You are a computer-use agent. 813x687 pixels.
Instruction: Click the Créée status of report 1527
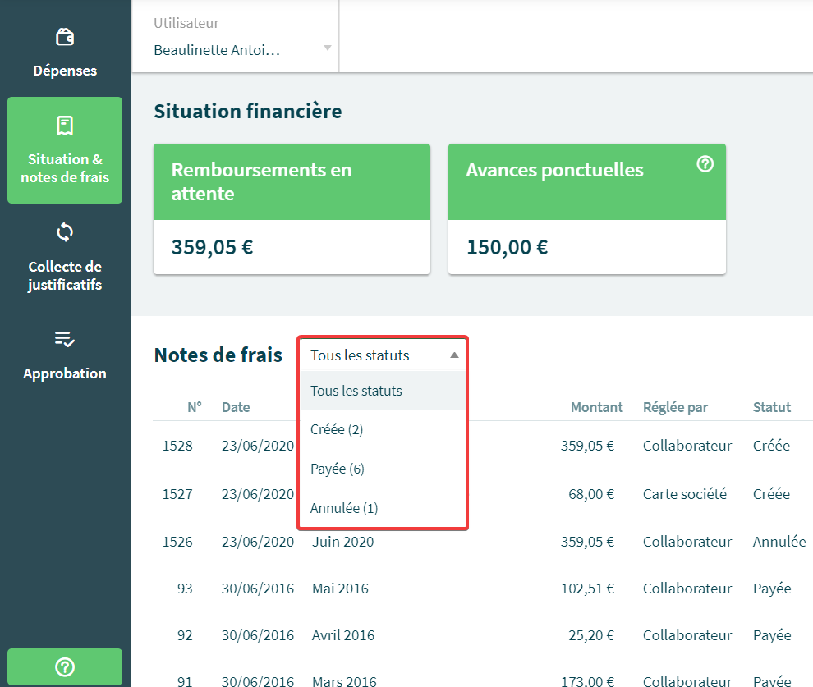771,494
